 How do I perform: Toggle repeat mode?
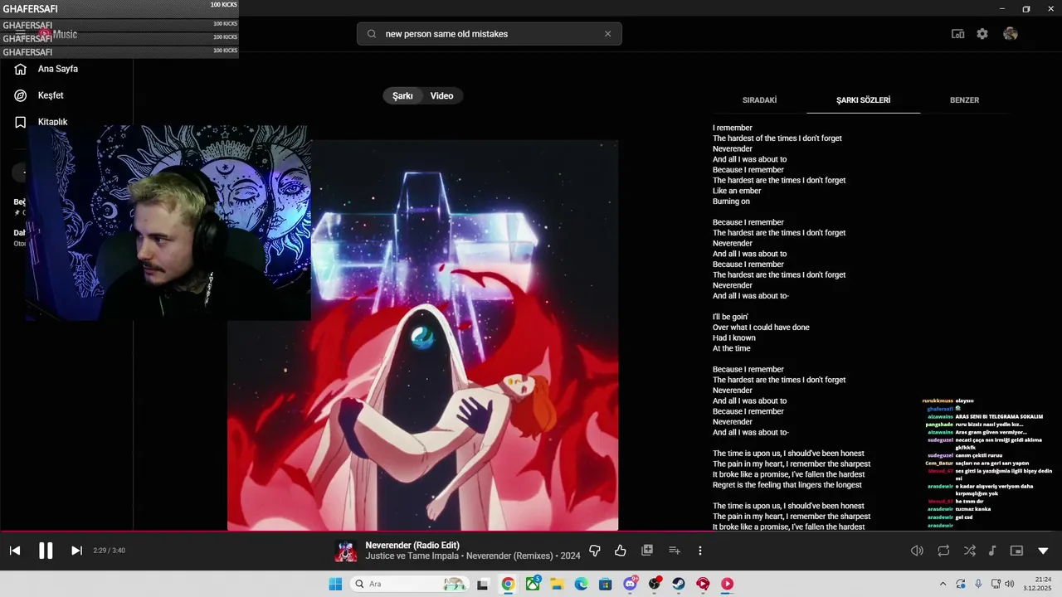point(943,551)
